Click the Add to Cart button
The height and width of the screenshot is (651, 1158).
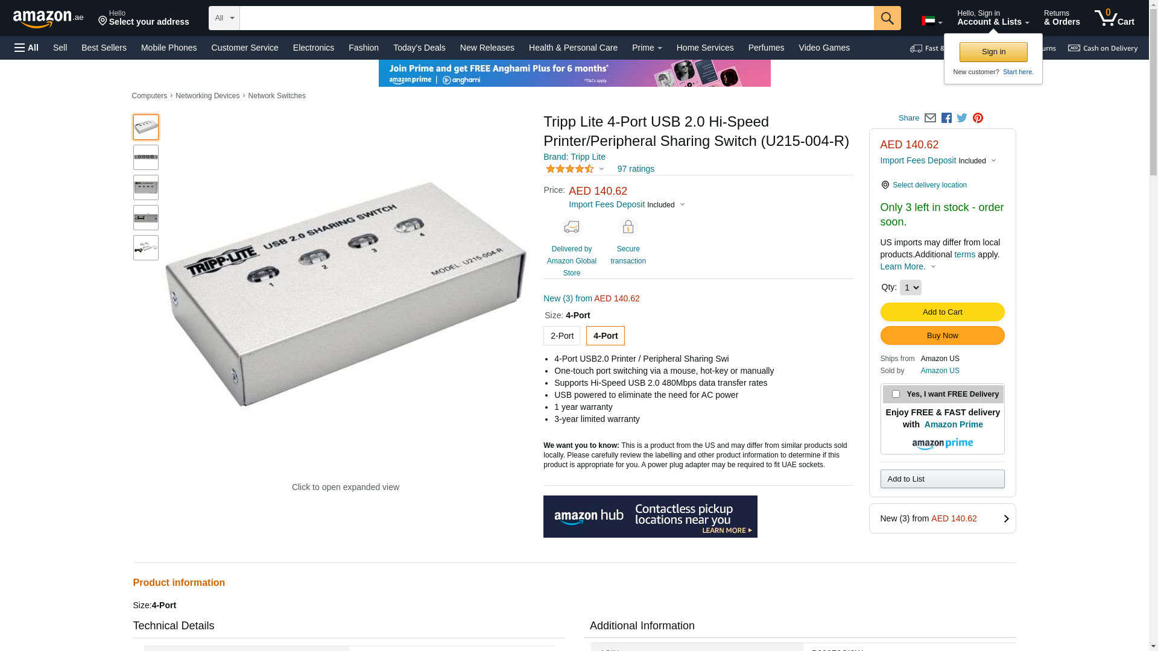[x=942, y=312]
